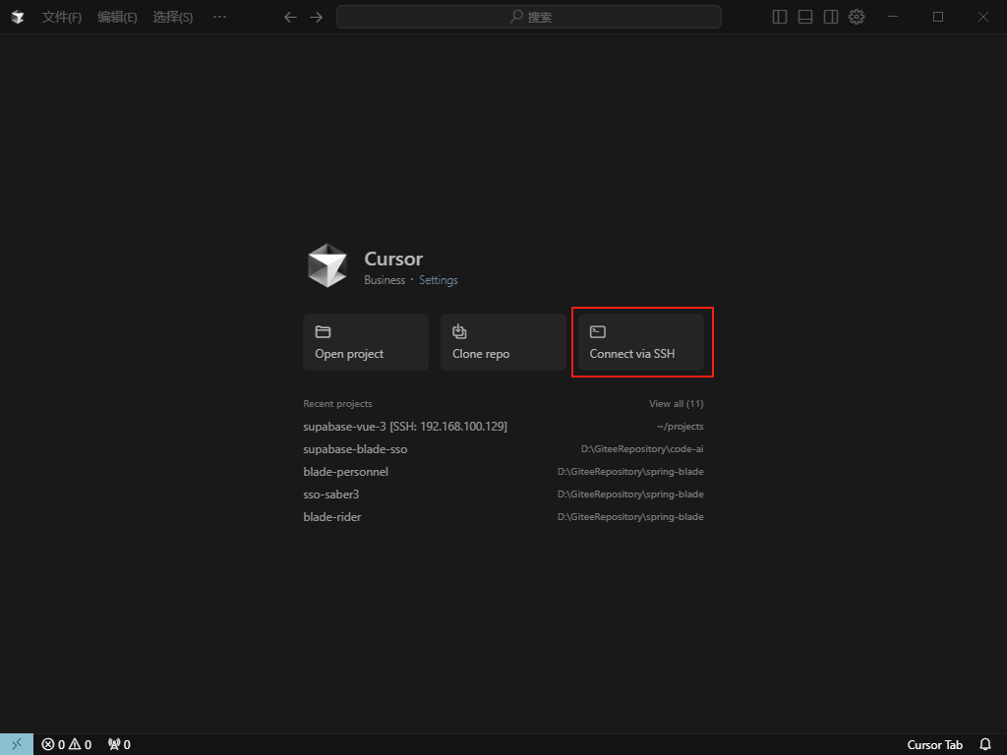The image size is (1007, 755).
Task: Click the ports forwarded status indicator
Action: click(119, 744)
